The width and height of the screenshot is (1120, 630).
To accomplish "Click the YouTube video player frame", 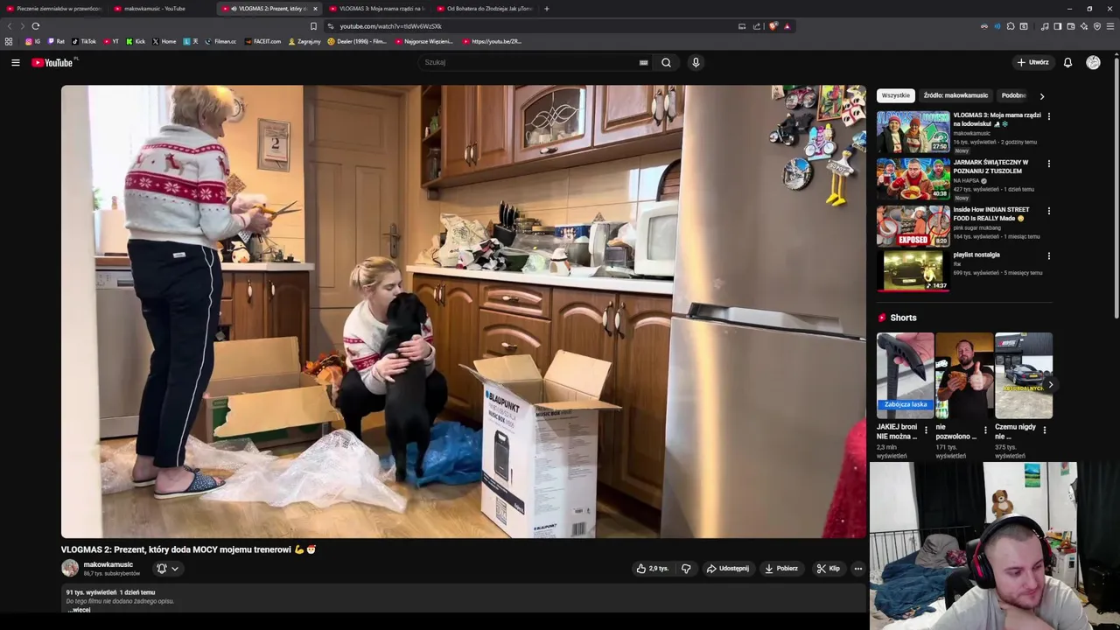I will (464, 311).
